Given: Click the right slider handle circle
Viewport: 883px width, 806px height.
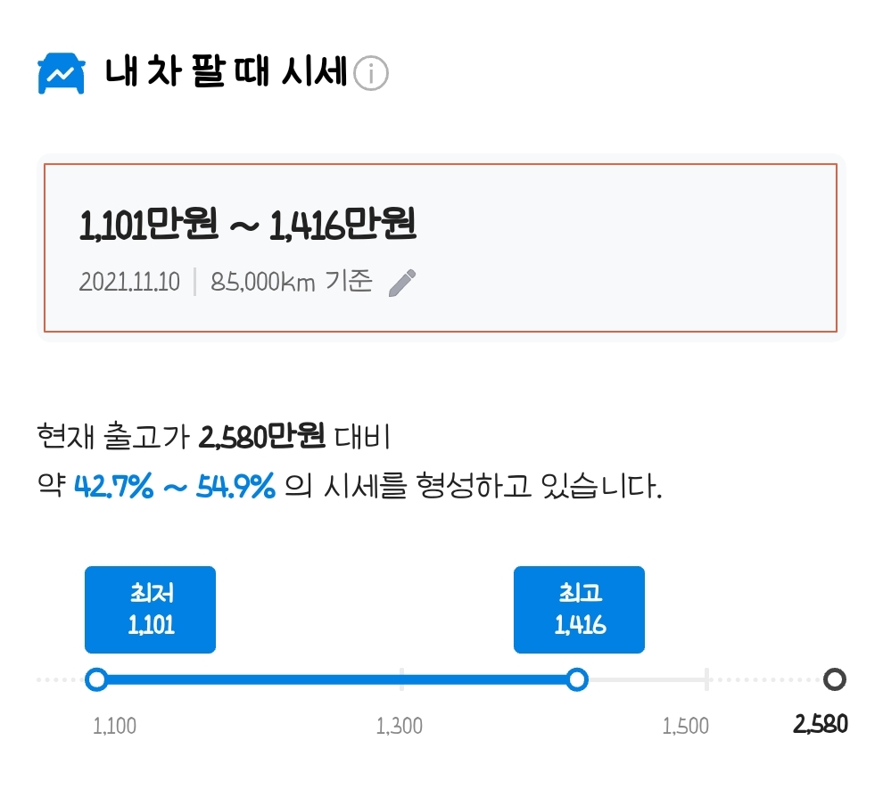Looking at the screenshot, I should pyautogui.click(x=579, y=680).
